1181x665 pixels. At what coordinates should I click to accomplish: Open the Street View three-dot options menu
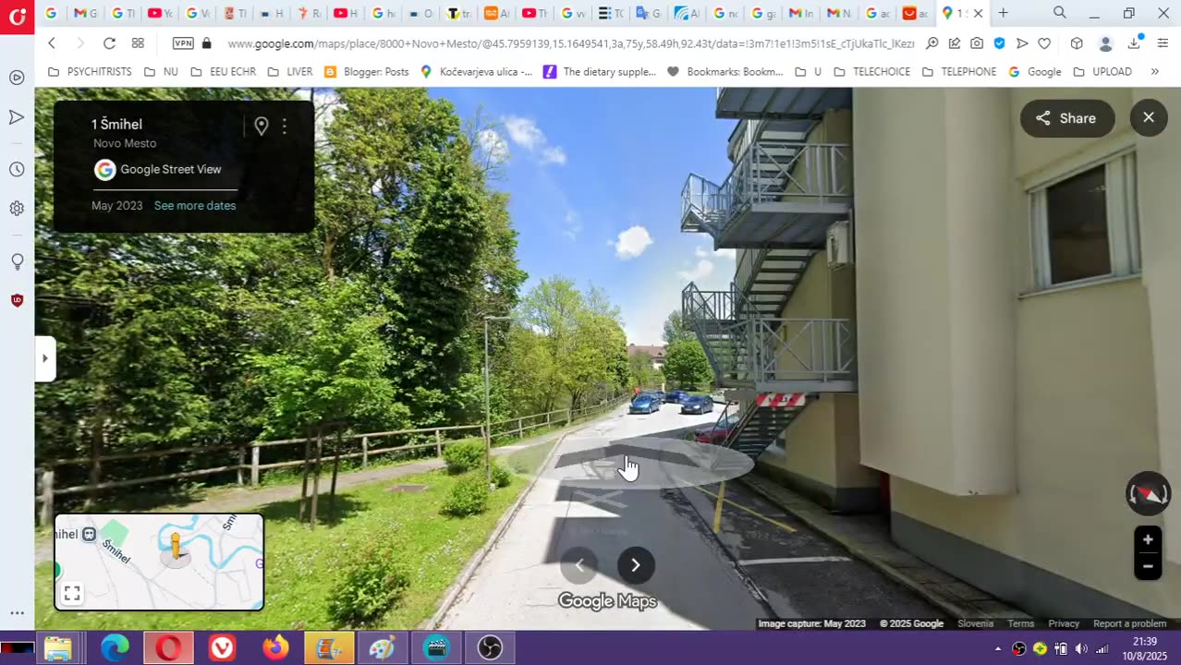coord(285,127)
